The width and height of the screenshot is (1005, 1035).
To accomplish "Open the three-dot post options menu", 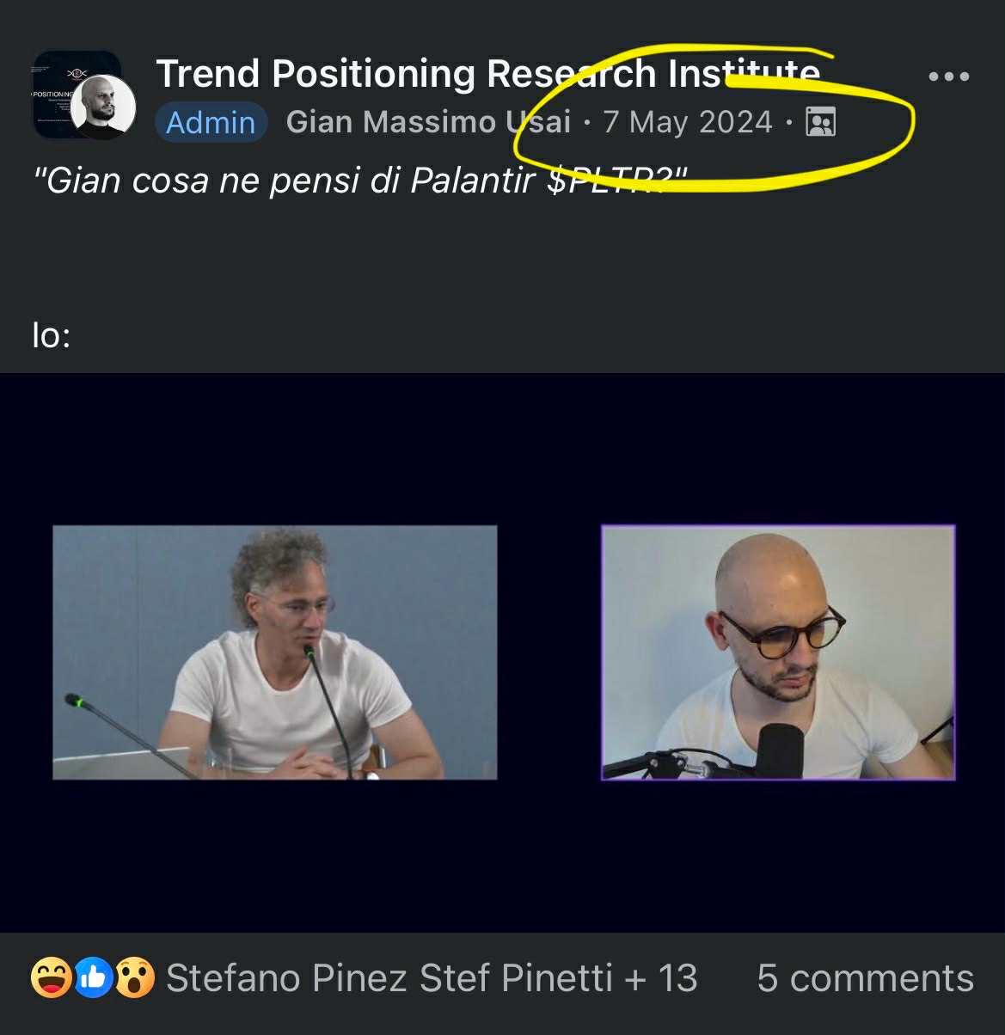I will (x=949, y=77).
